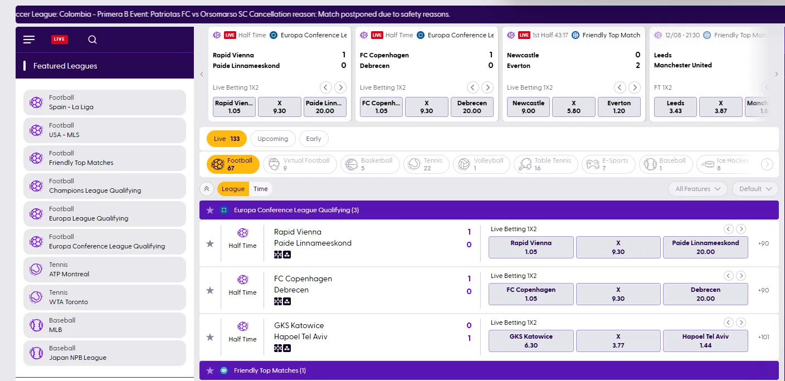Select the Early tab
The width and height of the screenshot is (785, 381).
click(x=314, y=139)
